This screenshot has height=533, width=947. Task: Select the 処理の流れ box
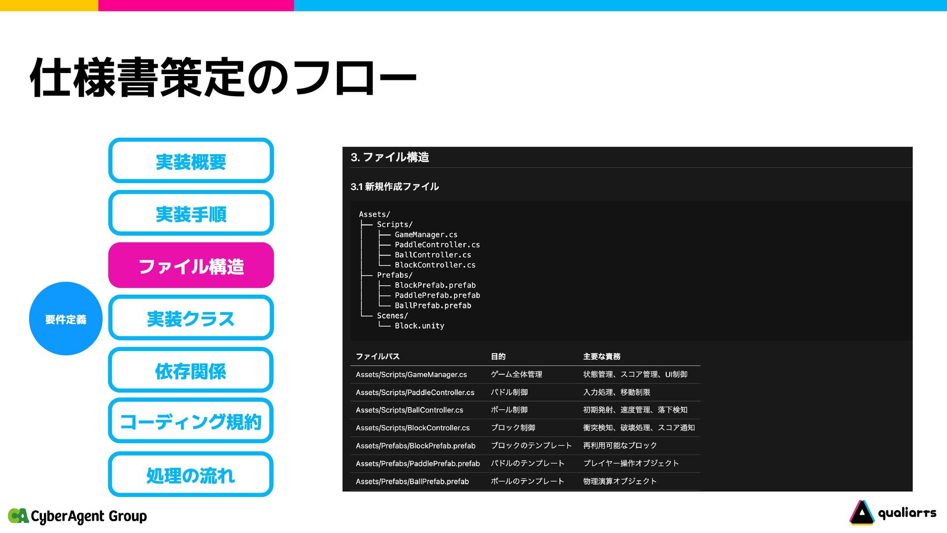coord(191,474)
